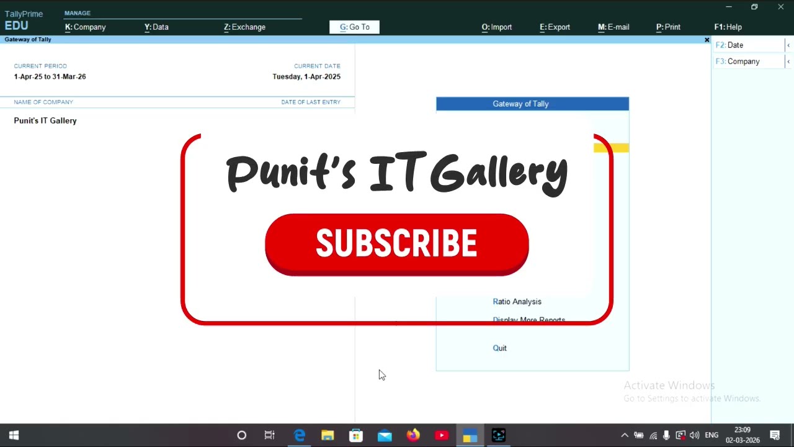Viewport: 794px width, 447px height.
Task: Click the battery status tray icon
Action: pos(638,435)
